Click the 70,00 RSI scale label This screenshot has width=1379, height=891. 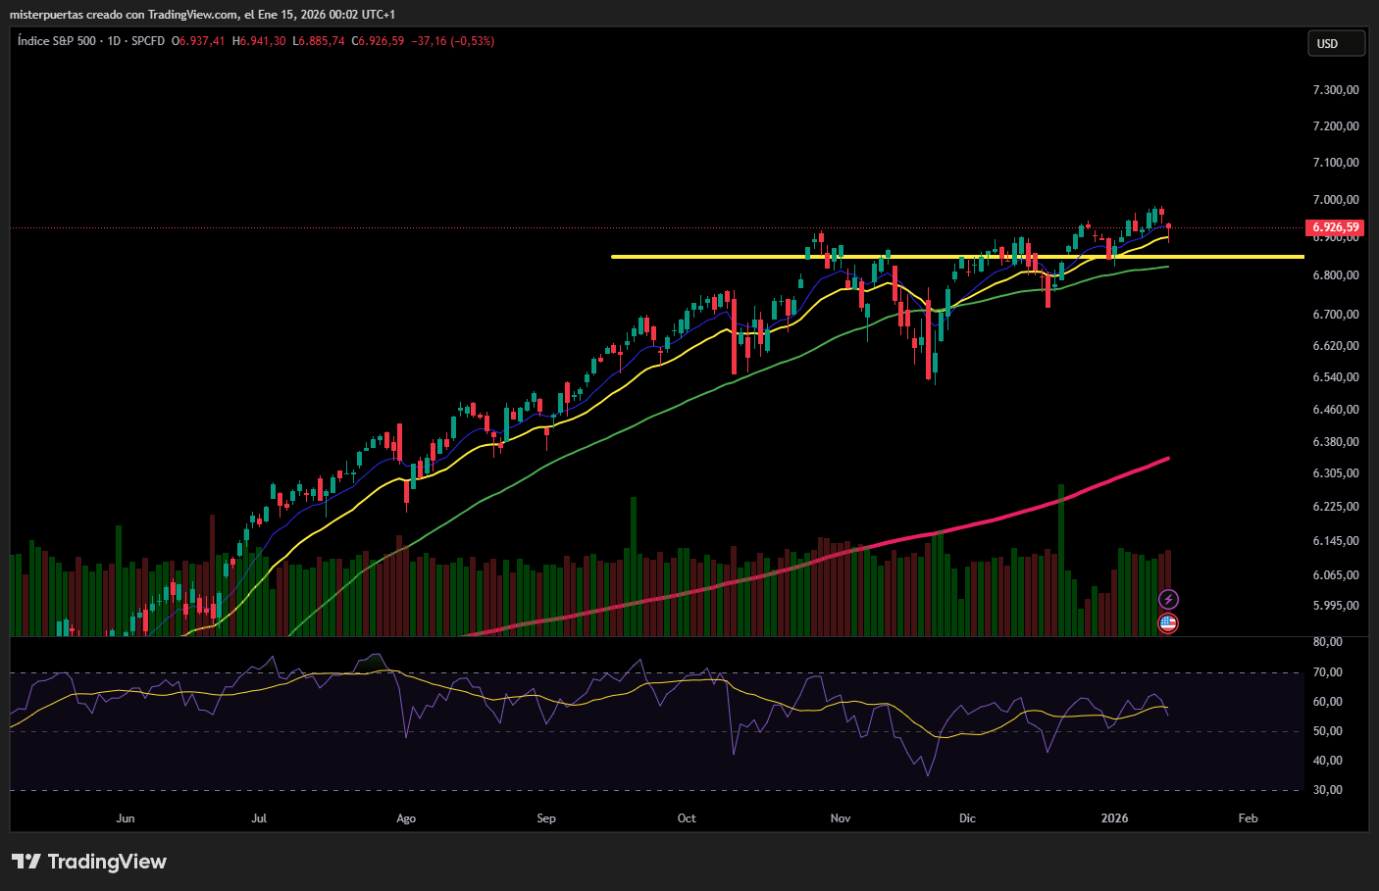point(1328,672)
